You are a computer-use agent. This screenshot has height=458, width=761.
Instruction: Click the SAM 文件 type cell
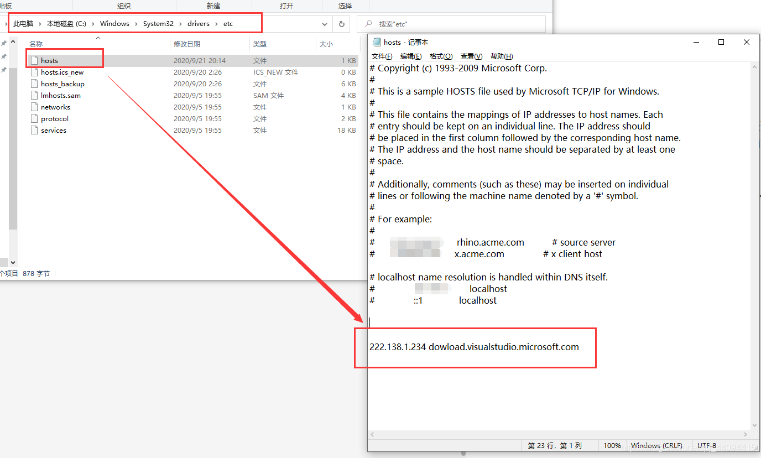(268, 95)
